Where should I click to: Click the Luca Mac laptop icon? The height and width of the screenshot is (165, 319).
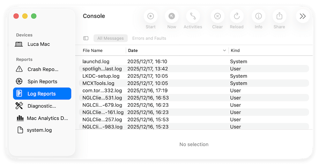click(19, 44)
